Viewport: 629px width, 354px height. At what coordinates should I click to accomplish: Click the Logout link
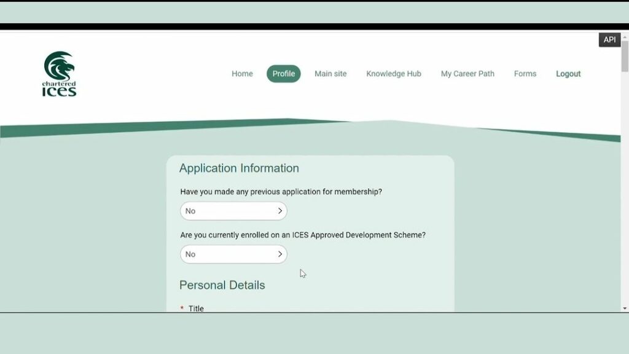[x=568, y=74]
